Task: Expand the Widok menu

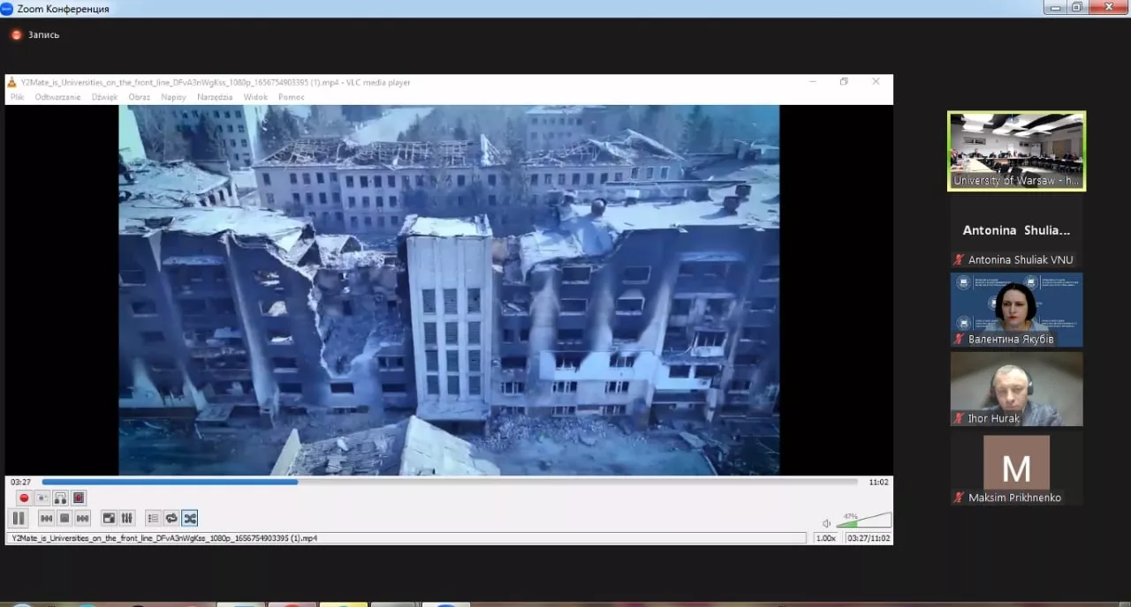Action: (255, 97)
